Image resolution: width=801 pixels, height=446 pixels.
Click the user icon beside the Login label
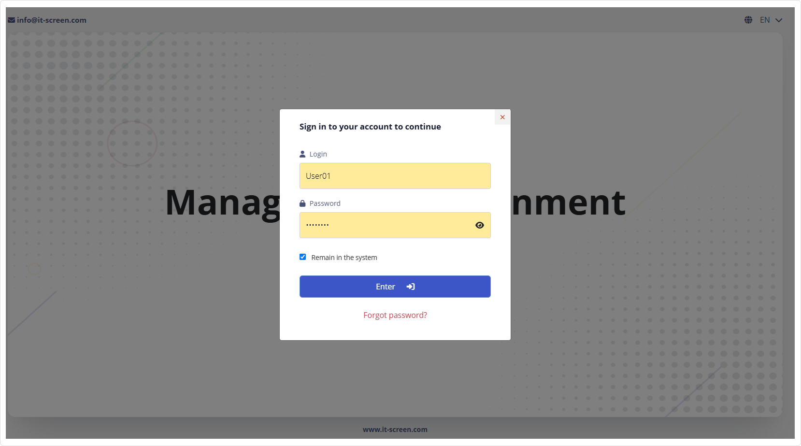click(x=302, y=153)
